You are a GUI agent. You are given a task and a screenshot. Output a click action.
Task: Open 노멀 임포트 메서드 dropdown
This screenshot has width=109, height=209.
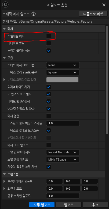click(x=63, y=152)
